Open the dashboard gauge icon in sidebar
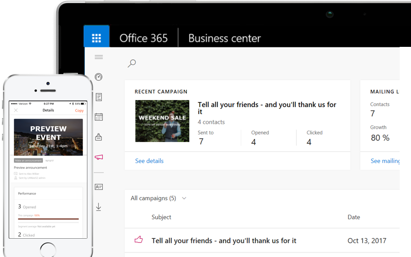Image resolution: width=411 pixels, height=257 pixels. point(99,77)
